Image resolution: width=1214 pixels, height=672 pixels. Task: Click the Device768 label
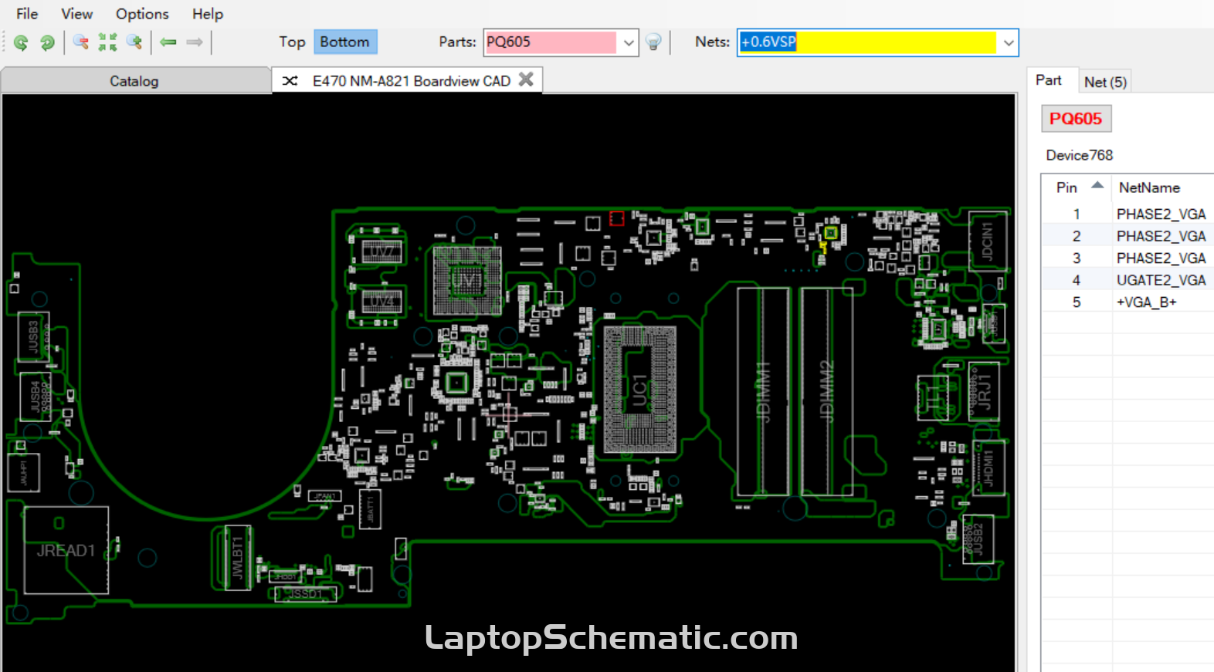[1079, 155]
